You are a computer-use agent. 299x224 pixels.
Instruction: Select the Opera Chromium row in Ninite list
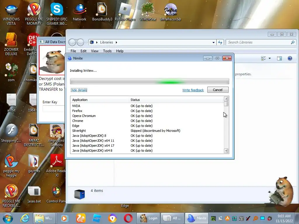147,116
